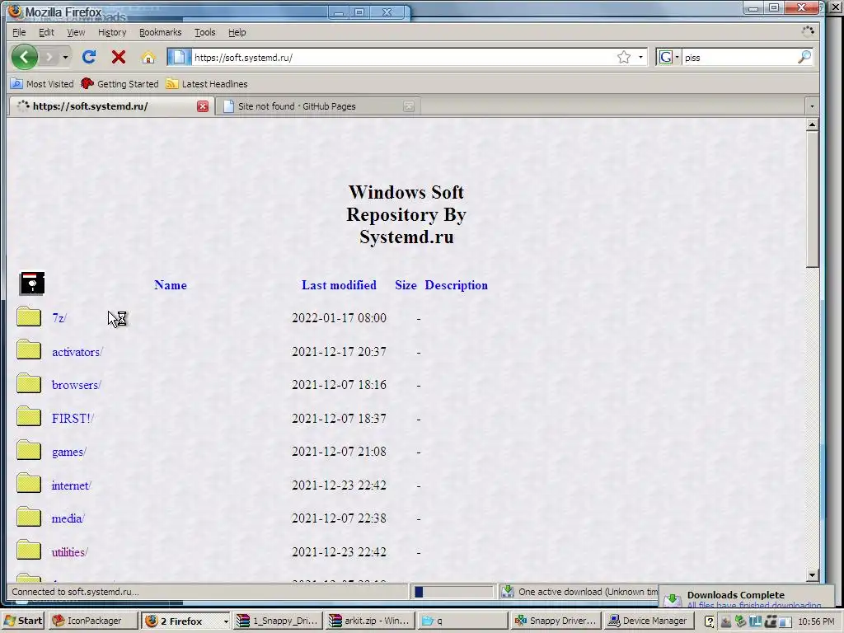Viewport: 844px width, 633px height.
Task: Open the internet/ folder link
Action: 72,485
